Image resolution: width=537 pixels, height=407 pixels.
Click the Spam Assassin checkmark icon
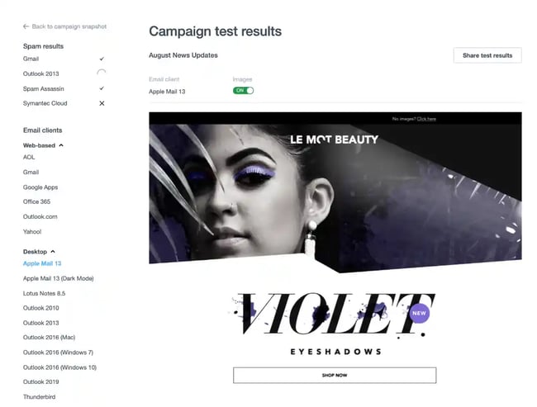pos(102,88)
